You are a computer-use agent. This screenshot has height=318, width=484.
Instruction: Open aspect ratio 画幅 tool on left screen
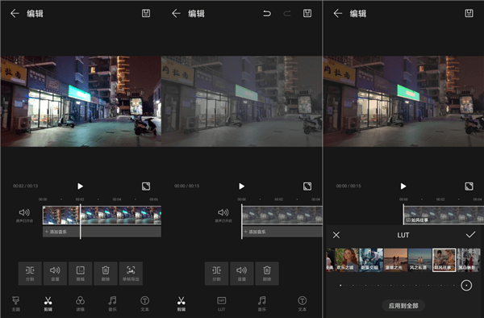click(80, 274)
